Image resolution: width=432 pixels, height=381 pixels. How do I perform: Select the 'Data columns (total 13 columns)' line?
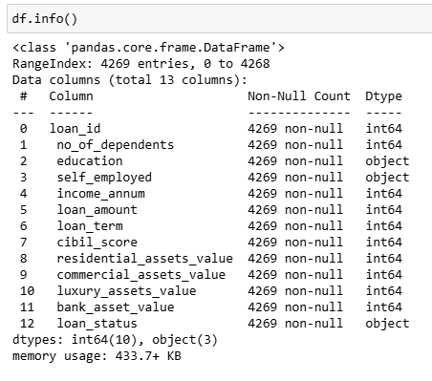130,80
